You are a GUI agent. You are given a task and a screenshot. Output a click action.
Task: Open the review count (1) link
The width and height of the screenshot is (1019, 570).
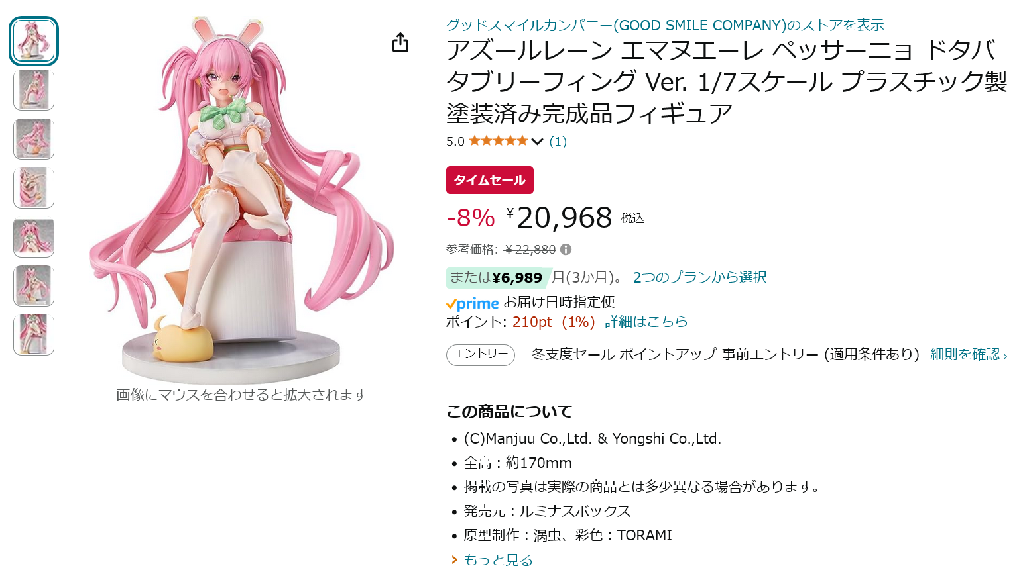[x=558, y=142]
